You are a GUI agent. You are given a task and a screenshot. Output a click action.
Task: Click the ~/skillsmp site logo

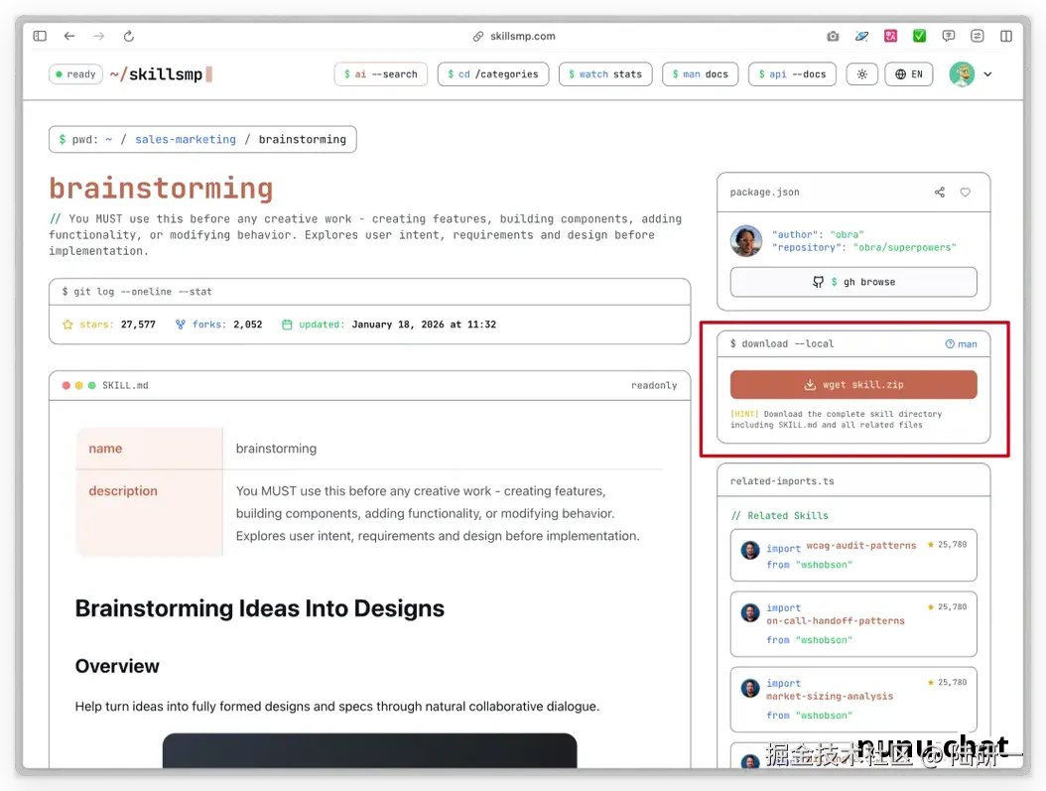[x=161, y=74]
